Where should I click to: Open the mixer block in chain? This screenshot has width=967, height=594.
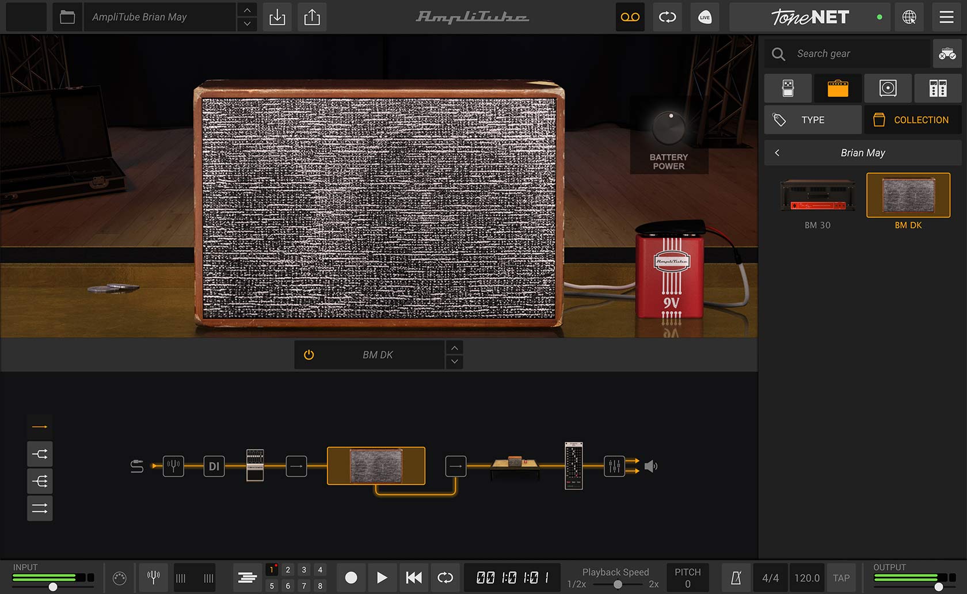pyautogui.click(x=614, y=466)
